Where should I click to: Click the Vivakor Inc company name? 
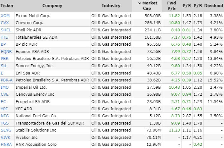coord(27,138)
